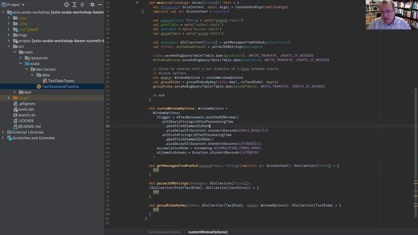This screenshot has height=235, width=418.
Task: Click the launch.sh script icon
Action: pyautogui.click(x=16, y=115)
